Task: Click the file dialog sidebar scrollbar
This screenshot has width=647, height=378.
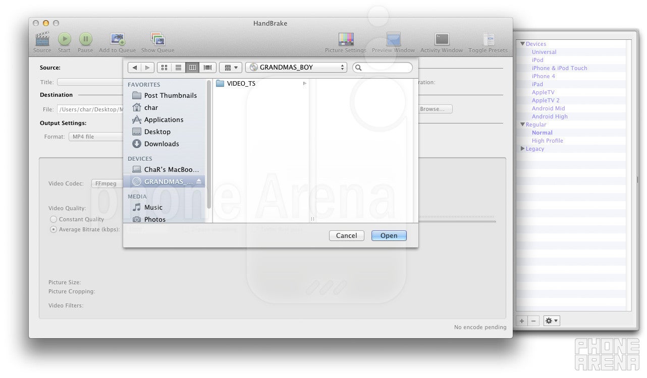Action: click(x=209, y=144)
